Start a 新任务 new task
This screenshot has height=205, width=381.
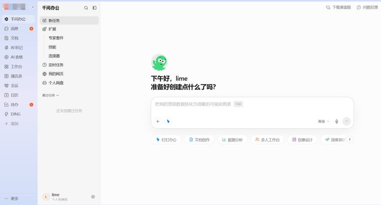tap(69, 20)
